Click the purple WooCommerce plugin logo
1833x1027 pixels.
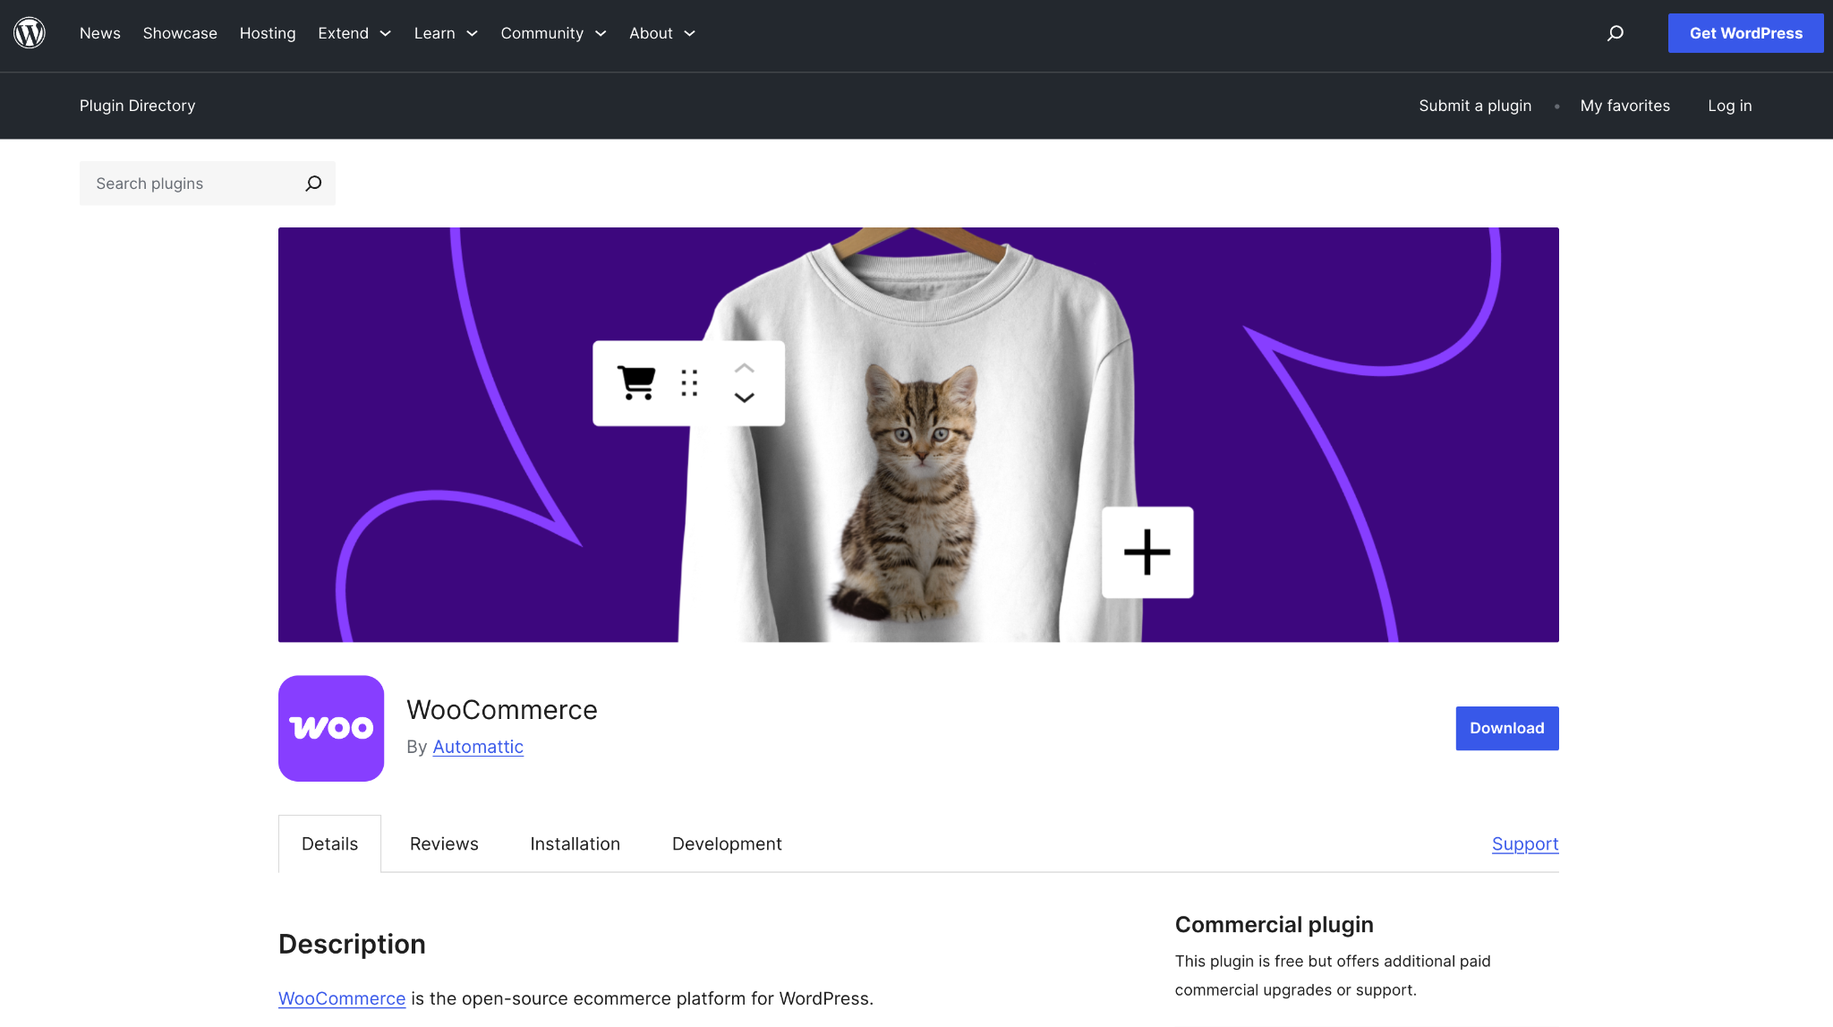pyautogui.click(x=330, y=728)
